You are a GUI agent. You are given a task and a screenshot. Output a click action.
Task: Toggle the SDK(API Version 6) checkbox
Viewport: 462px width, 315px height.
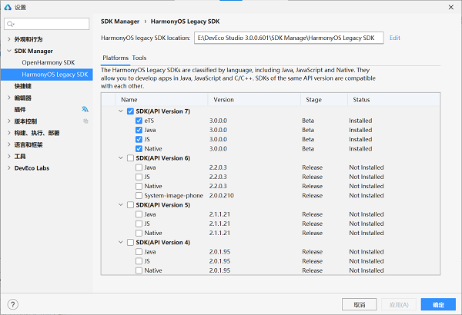pos(129,158)
